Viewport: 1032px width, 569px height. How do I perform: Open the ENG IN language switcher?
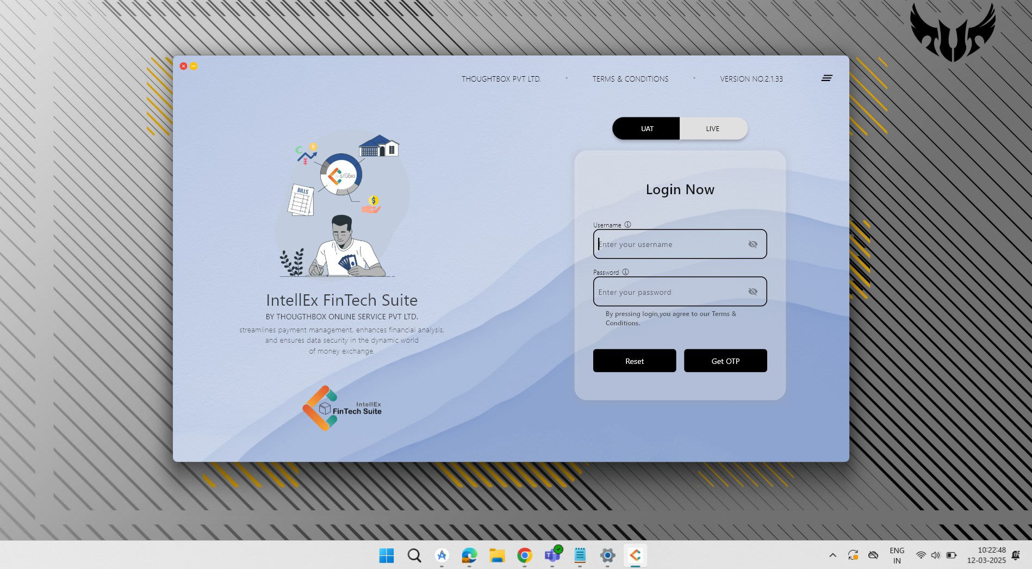tap(897, 555)
